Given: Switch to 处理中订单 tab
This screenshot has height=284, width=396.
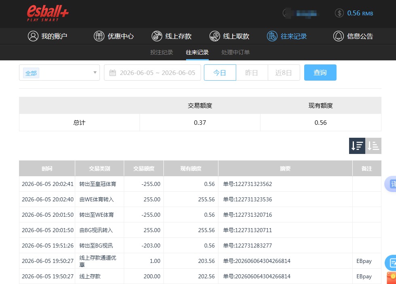Looking at the screenshot, I should click(235, 52).
